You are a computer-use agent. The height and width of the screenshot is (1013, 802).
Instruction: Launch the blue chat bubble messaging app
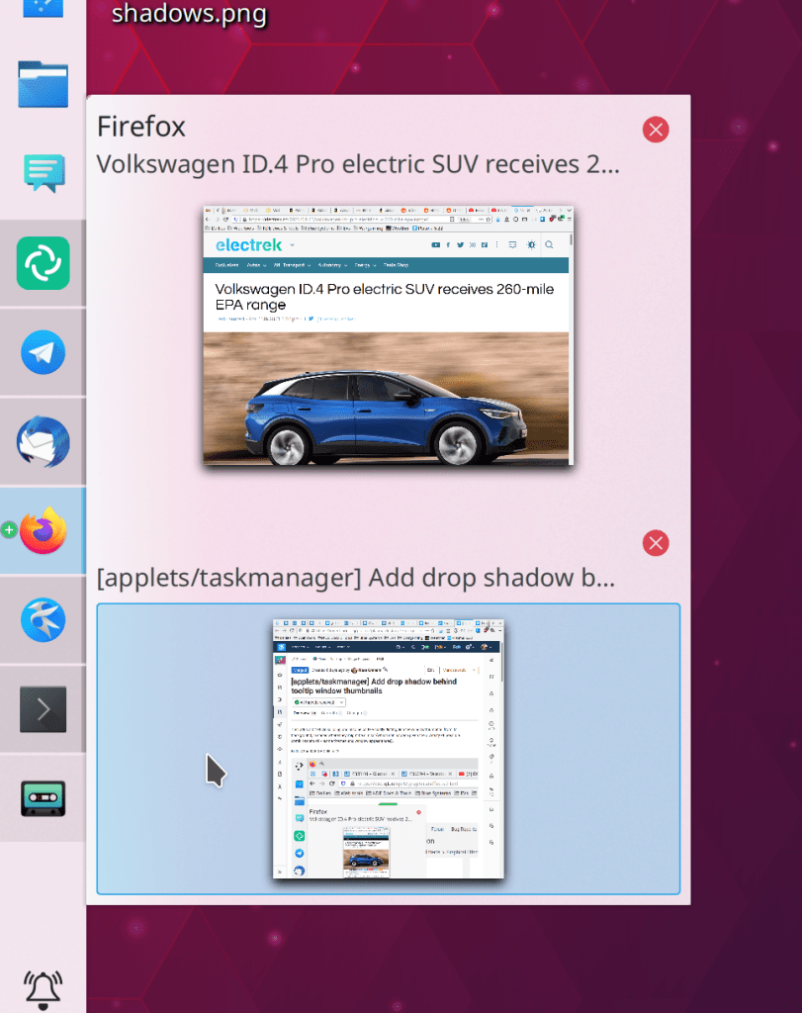tap(43, 174)
